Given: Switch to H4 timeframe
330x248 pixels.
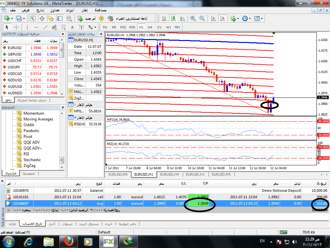Looking at the screenshot, I should [150, 27].
